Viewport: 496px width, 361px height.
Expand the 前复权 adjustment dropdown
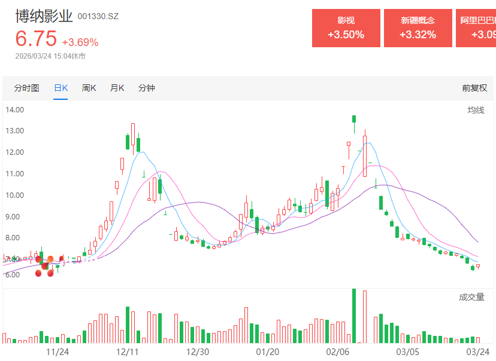474,88
